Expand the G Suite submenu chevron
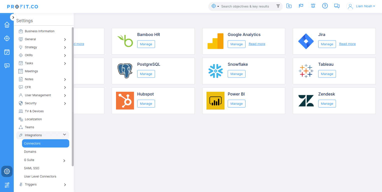The height and width of the screenshot is (192, 382). pyautogui.click(x=64, y=160)
